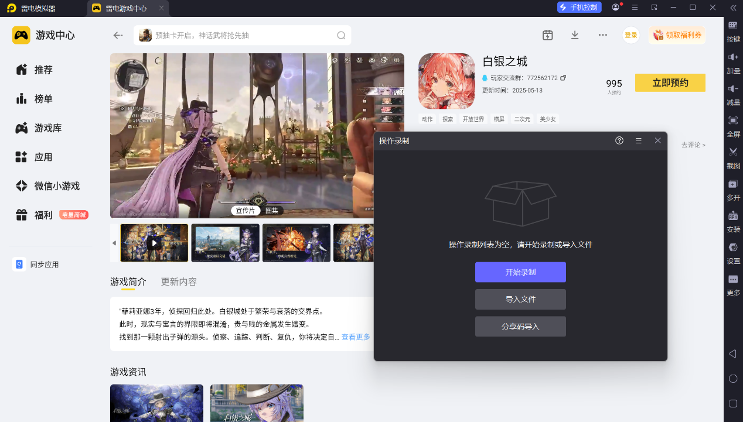Open the second 游戏资讯 news card
The height and width of the screenshot is (422, 743).
pos(257,403)
